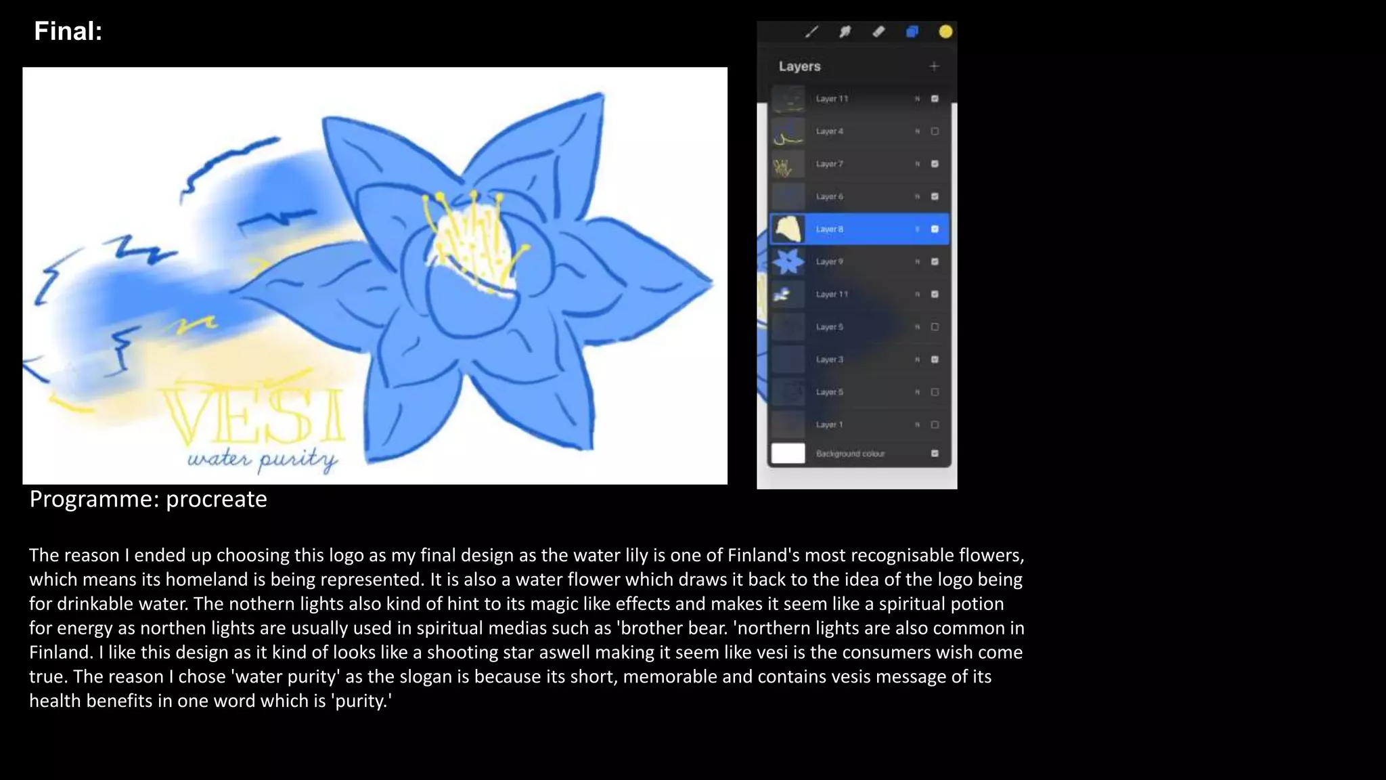Uncheck Background colour visibility checkbox
Viewport: 1386px width, 780px height.
[x=935, y=453]
